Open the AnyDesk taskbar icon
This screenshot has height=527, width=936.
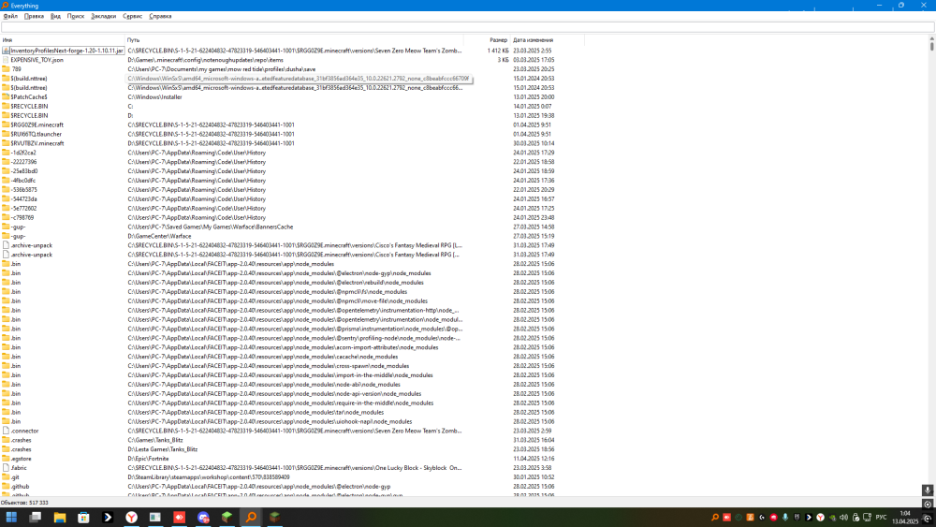179,517
